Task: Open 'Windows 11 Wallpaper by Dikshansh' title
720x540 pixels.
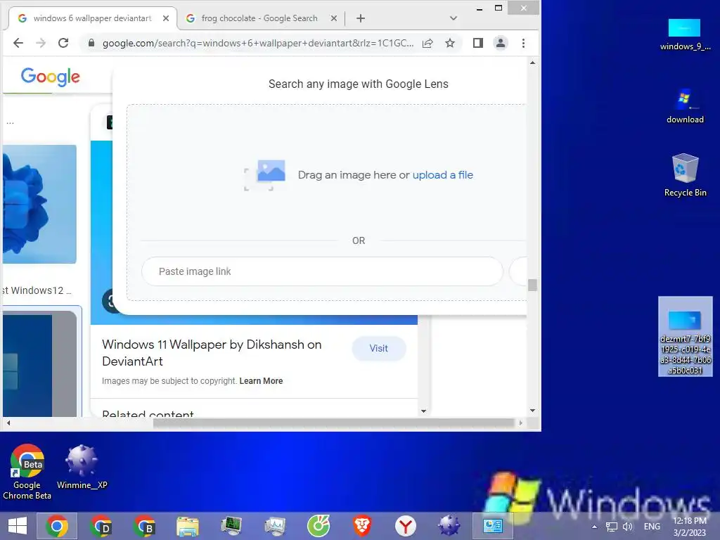Action: click(x=212, y=353)
